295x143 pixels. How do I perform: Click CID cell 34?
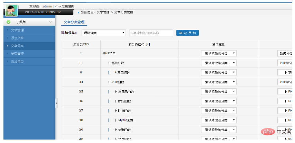(x=81, y=82)
